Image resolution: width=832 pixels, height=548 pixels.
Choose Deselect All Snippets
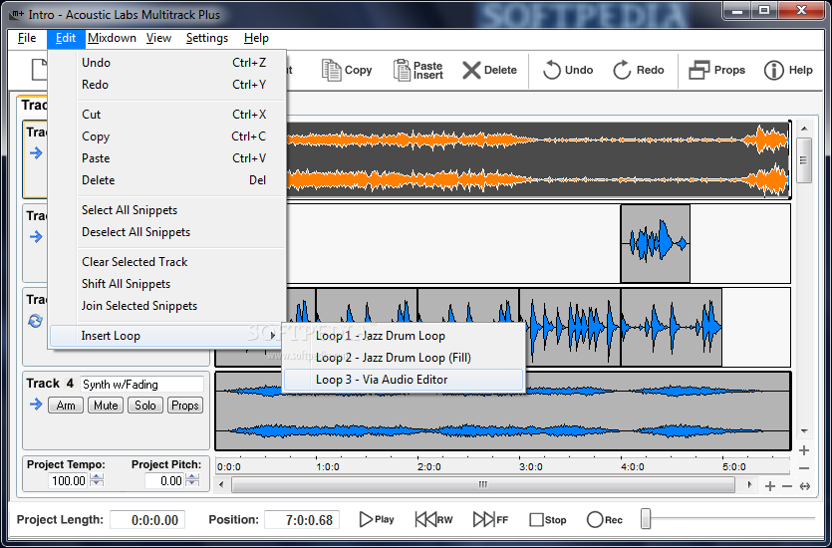click(167, 232)
